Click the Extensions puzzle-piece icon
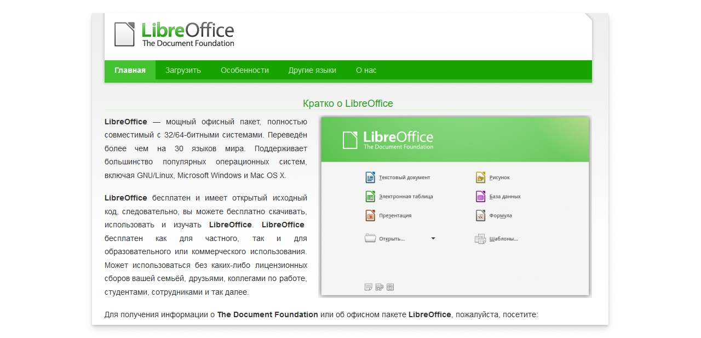 (378, 287)
